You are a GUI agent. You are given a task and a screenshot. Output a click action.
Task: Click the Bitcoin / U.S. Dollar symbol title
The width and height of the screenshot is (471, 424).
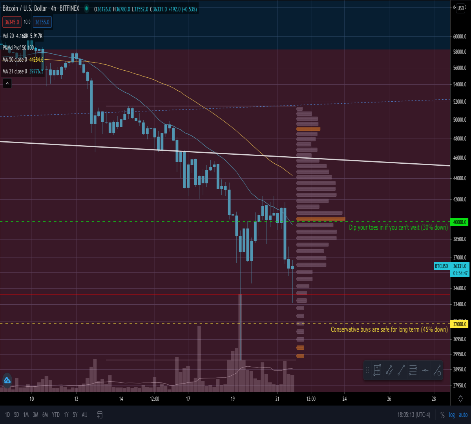tap(25, 8)
